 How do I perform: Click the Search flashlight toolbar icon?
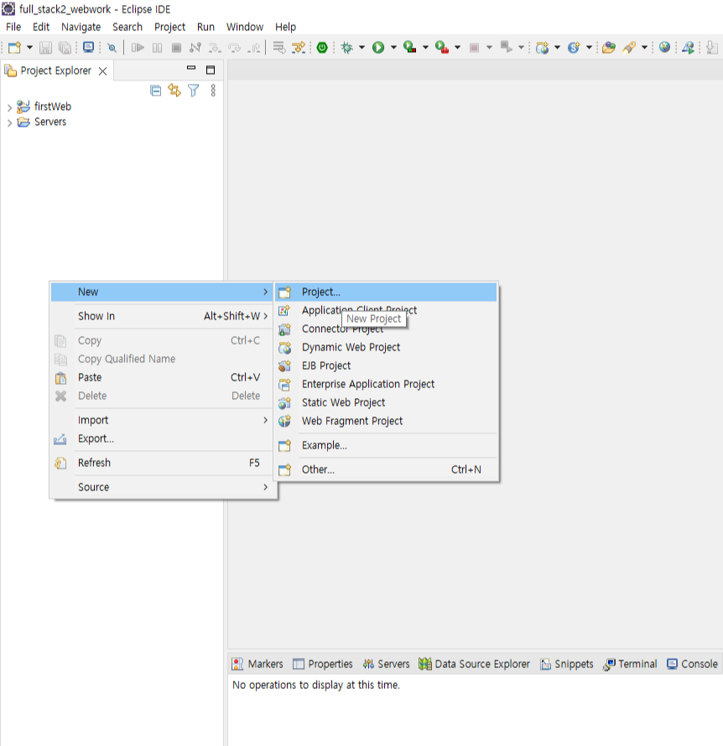629,47
